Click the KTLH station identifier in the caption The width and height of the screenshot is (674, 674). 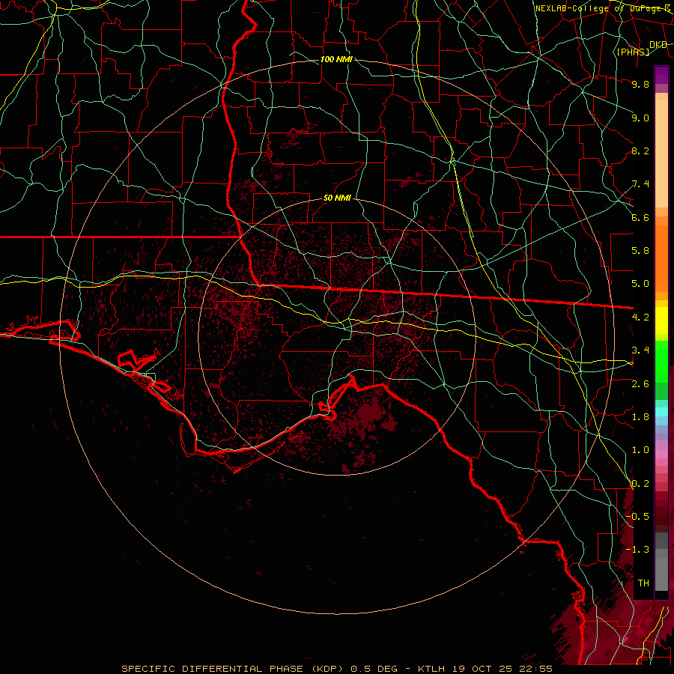point(432,669)
